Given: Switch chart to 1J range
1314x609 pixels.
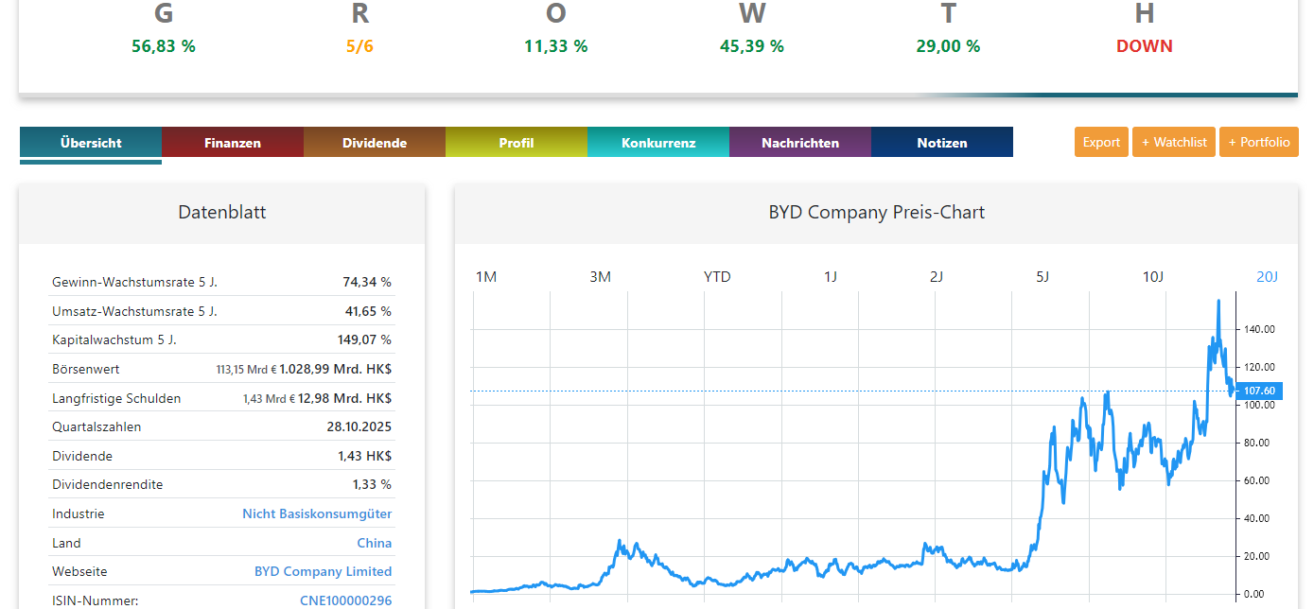Looking at the screenshot, I should [831, 277].
